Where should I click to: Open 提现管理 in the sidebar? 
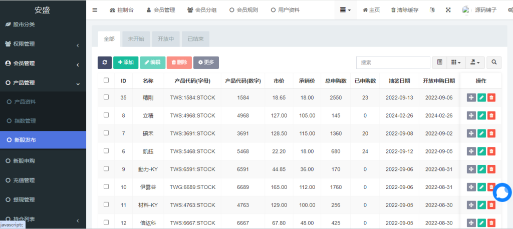(43, 199)
